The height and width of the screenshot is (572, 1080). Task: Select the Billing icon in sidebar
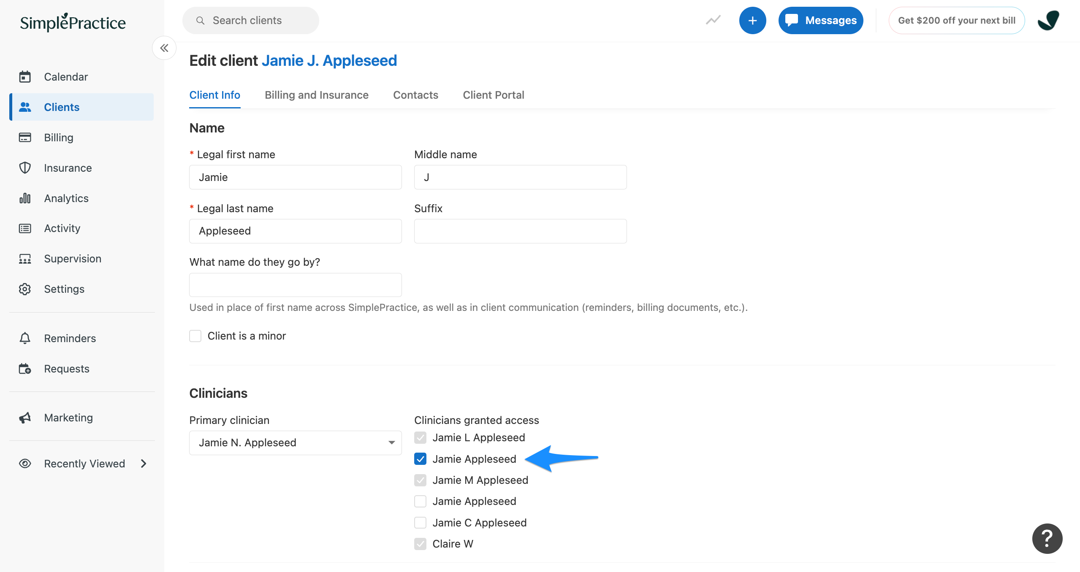[x=59, y=137]
